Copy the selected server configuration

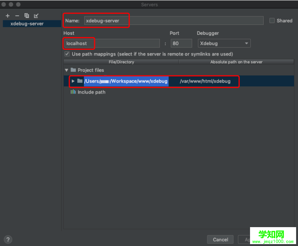pos(26,15)
